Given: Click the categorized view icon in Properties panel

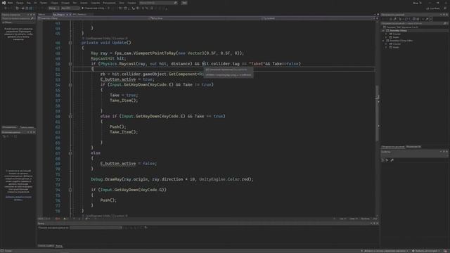Looking at the screenshot, I should (x=382, y=160).
